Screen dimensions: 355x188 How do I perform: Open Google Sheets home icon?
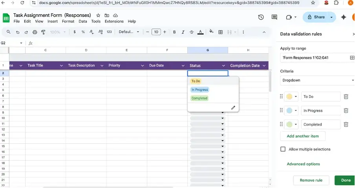(x=6, y=18)
